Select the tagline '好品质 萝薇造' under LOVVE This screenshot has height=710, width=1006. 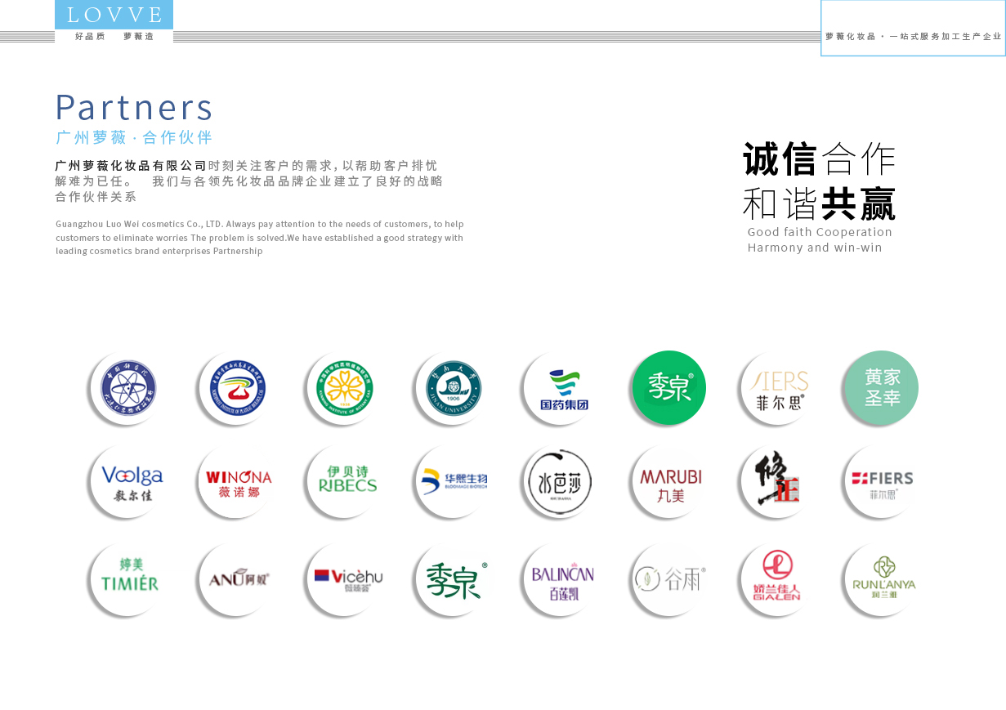tap(114, 37)
